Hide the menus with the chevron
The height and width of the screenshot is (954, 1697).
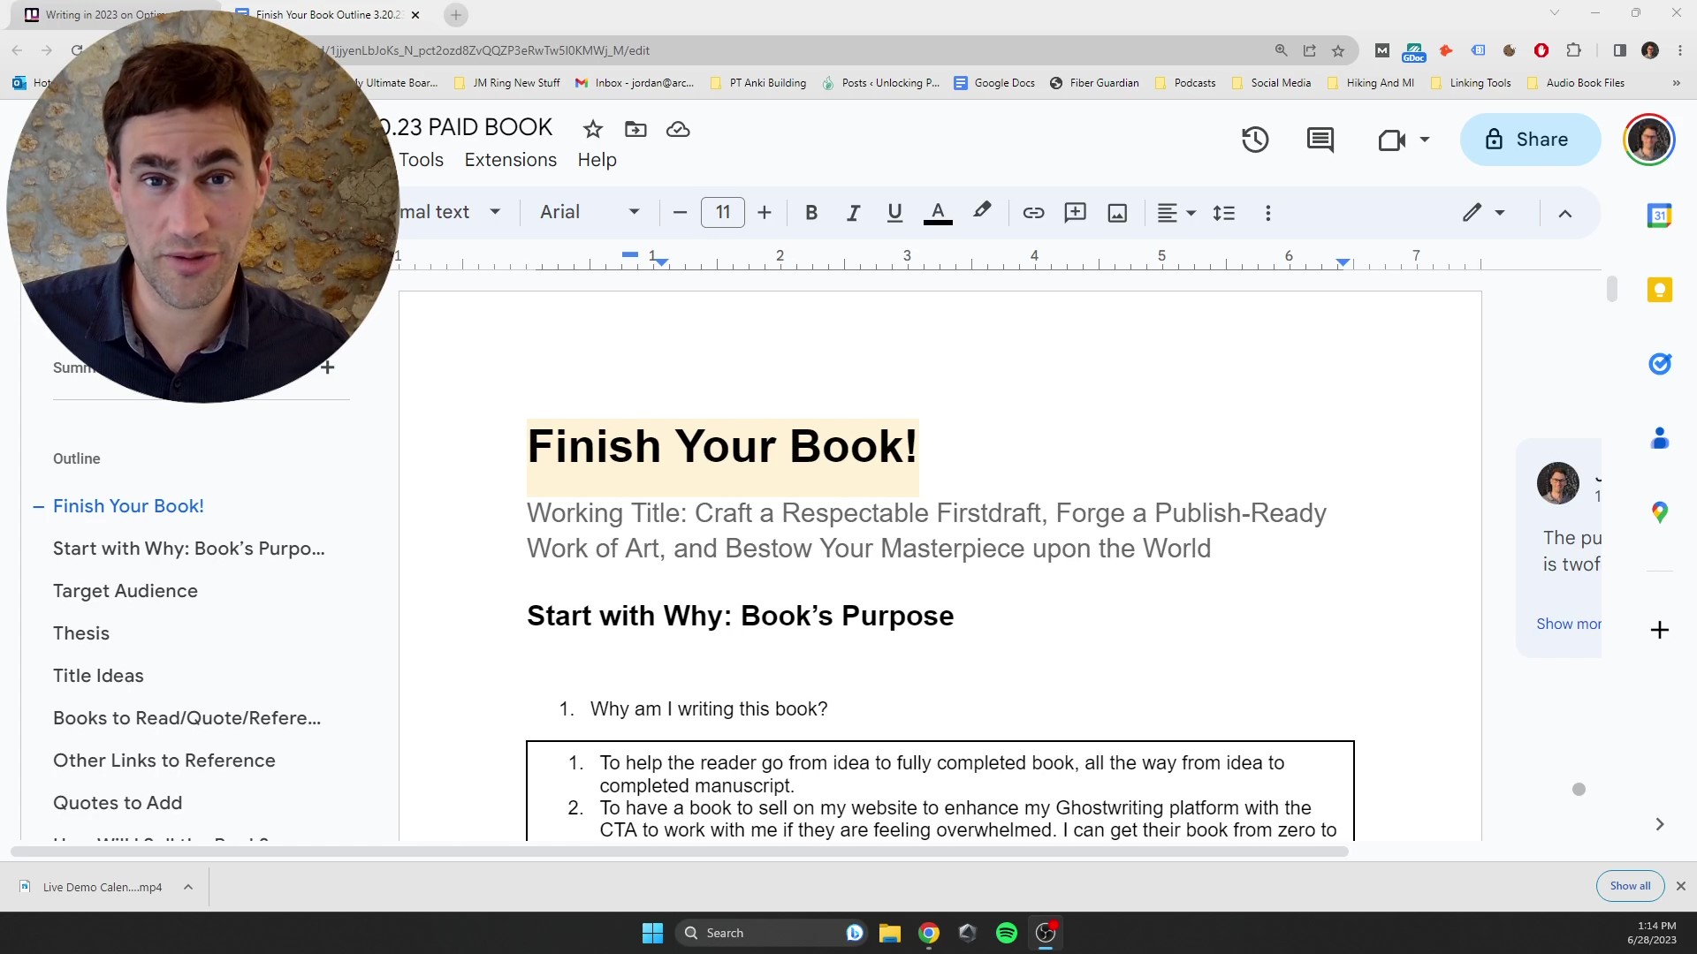[1565, 213]
